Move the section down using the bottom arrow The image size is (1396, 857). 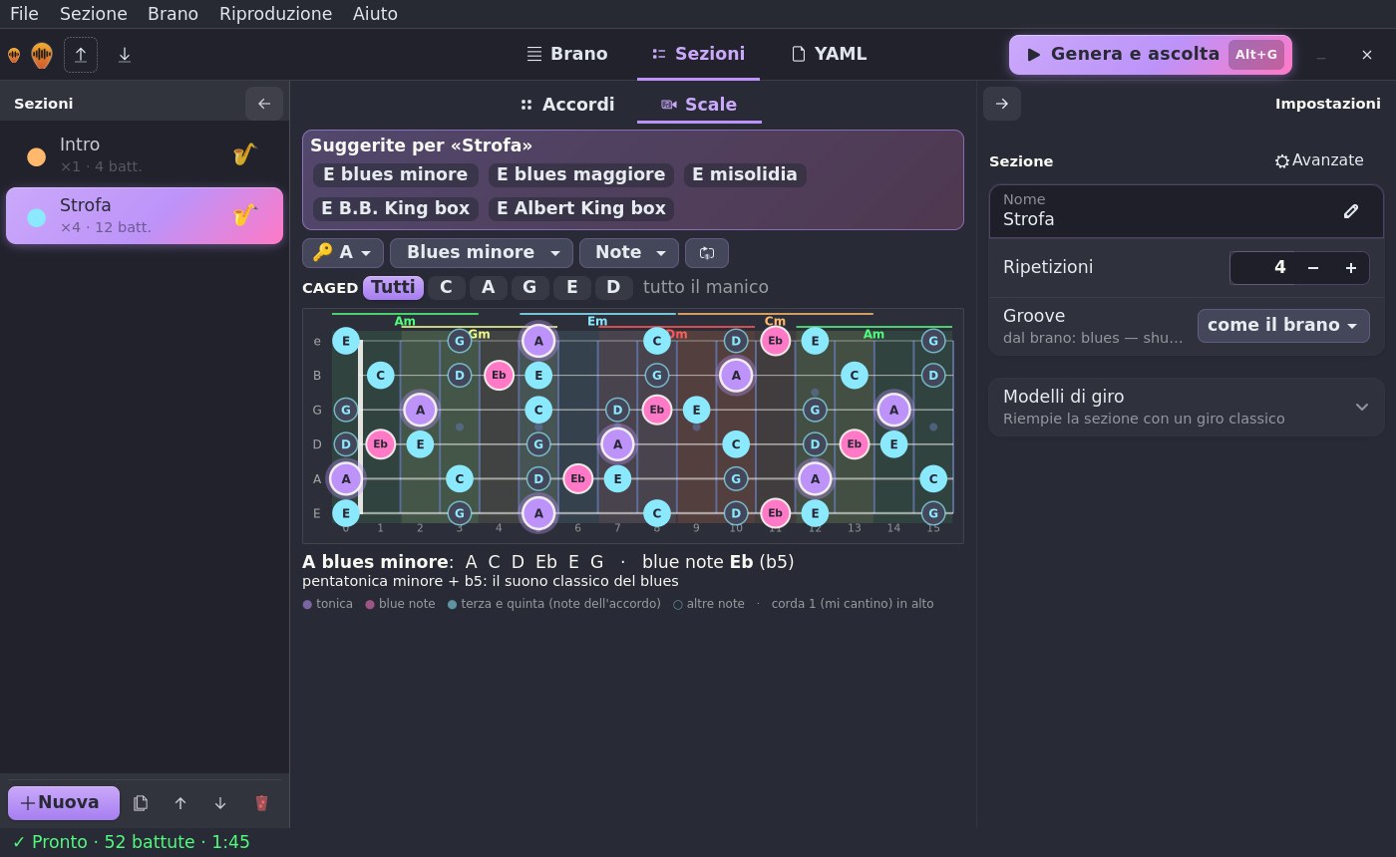tap(220, 803)
